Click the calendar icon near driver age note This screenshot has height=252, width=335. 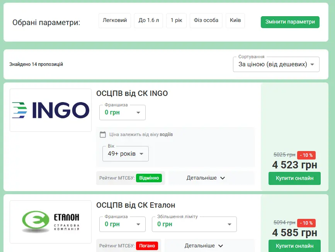103,134
